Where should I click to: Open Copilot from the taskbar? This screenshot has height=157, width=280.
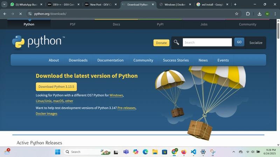(x=136, y=152)
